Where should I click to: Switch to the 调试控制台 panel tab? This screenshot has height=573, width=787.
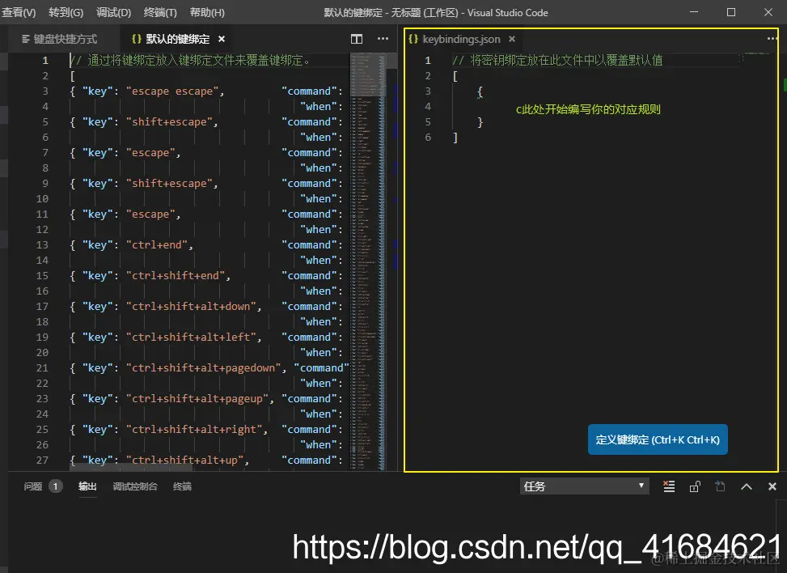(134, 486)
